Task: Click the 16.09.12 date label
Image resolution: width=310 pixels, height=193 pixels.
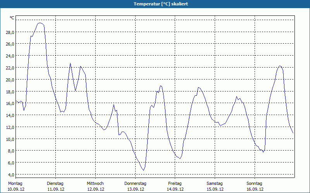Action: [x=255, y=189]
